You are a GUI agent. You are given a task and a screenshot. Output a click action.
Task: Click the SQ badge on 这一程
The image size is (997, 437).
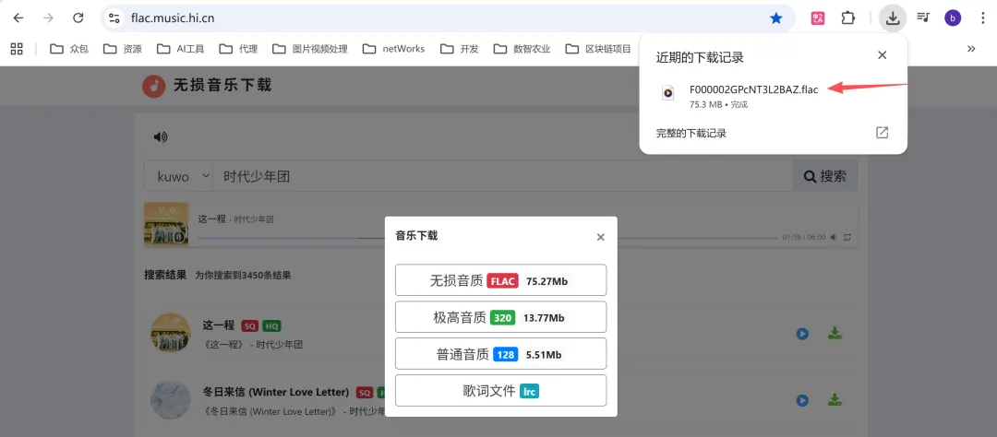tap(250, 325)
